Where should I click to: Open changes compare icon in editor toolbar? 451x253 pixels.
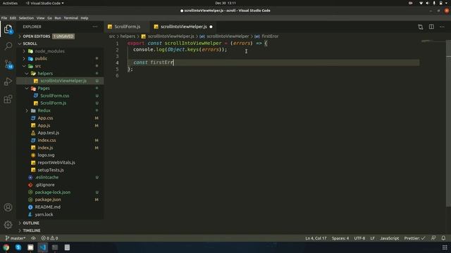(421, 27)
